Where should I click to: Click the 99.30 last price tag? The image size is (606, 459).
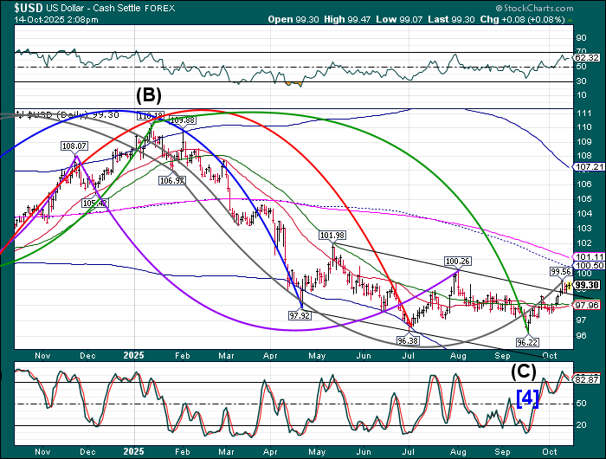587,285
